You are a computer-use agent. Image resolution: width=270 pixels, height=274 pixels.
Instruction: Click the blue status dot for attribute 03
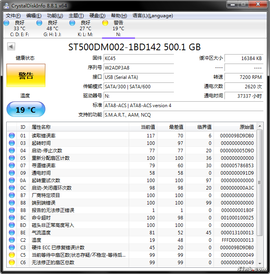pyautogui.click(x=12, y=143)
